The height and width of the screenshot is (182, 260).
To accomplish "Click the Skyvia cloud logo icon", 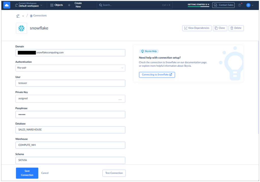I will (x=7, y=5).
